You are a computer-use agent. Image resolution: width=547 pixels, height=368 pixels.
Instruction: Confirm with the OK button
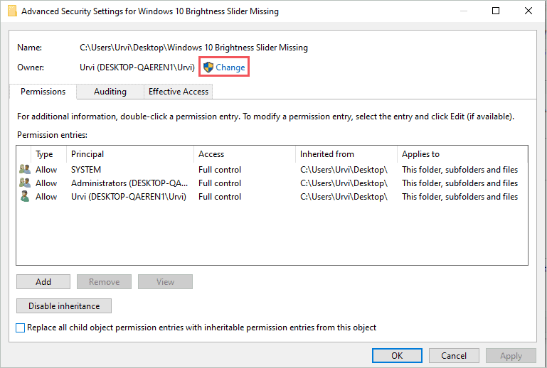point(397,355)
